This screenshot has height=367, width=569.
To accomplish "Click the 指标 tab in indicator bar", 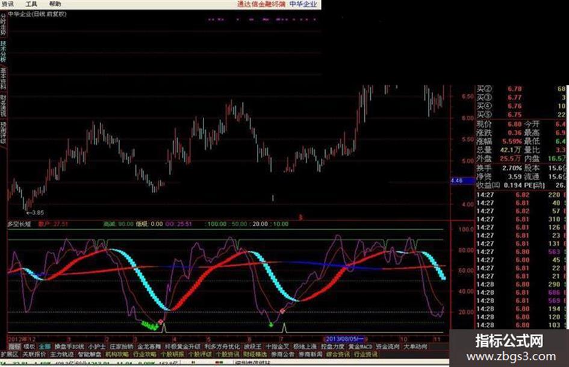I will 14,347.
